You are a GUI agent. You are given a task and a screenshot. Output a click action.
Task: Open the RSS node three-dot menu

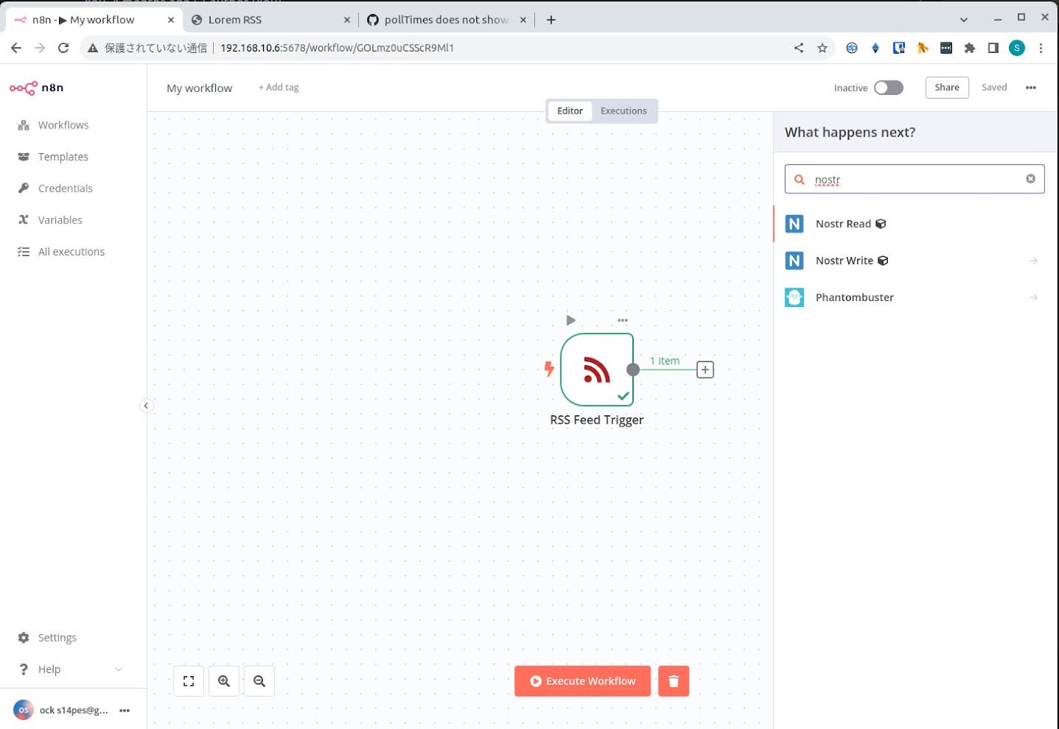tap(623, 320)
